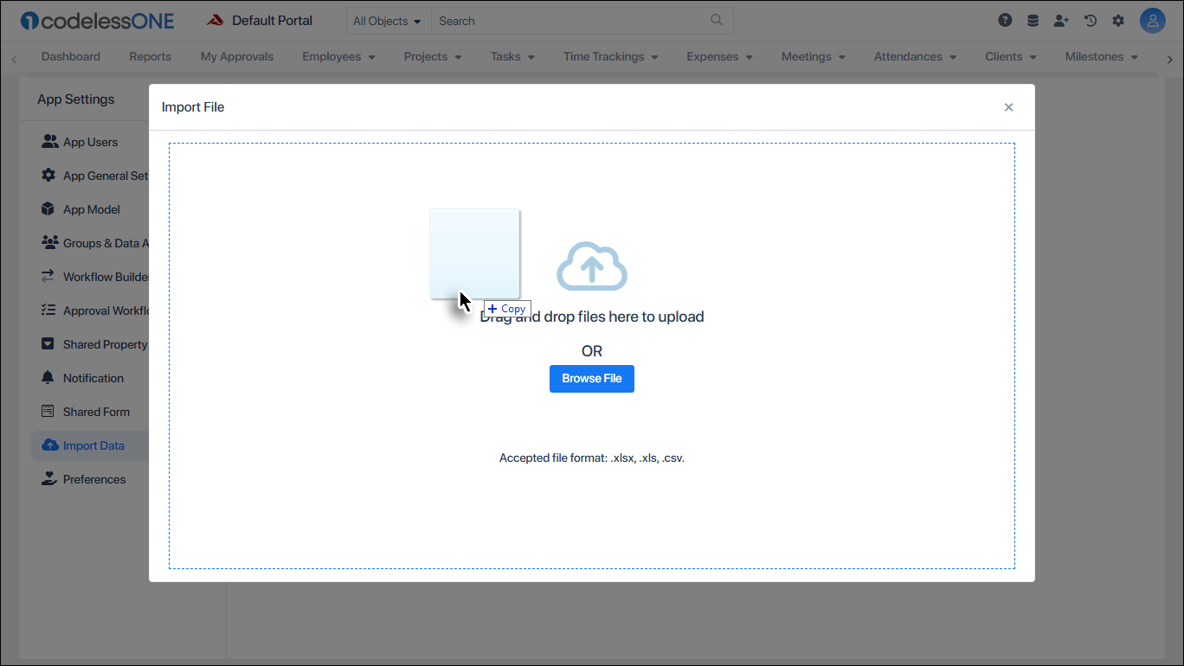Click the "Accepted file format: .xlsx, .xls, .csv." text
Image resolution: width=1184 pixels, height=666 pixels.
592,458
